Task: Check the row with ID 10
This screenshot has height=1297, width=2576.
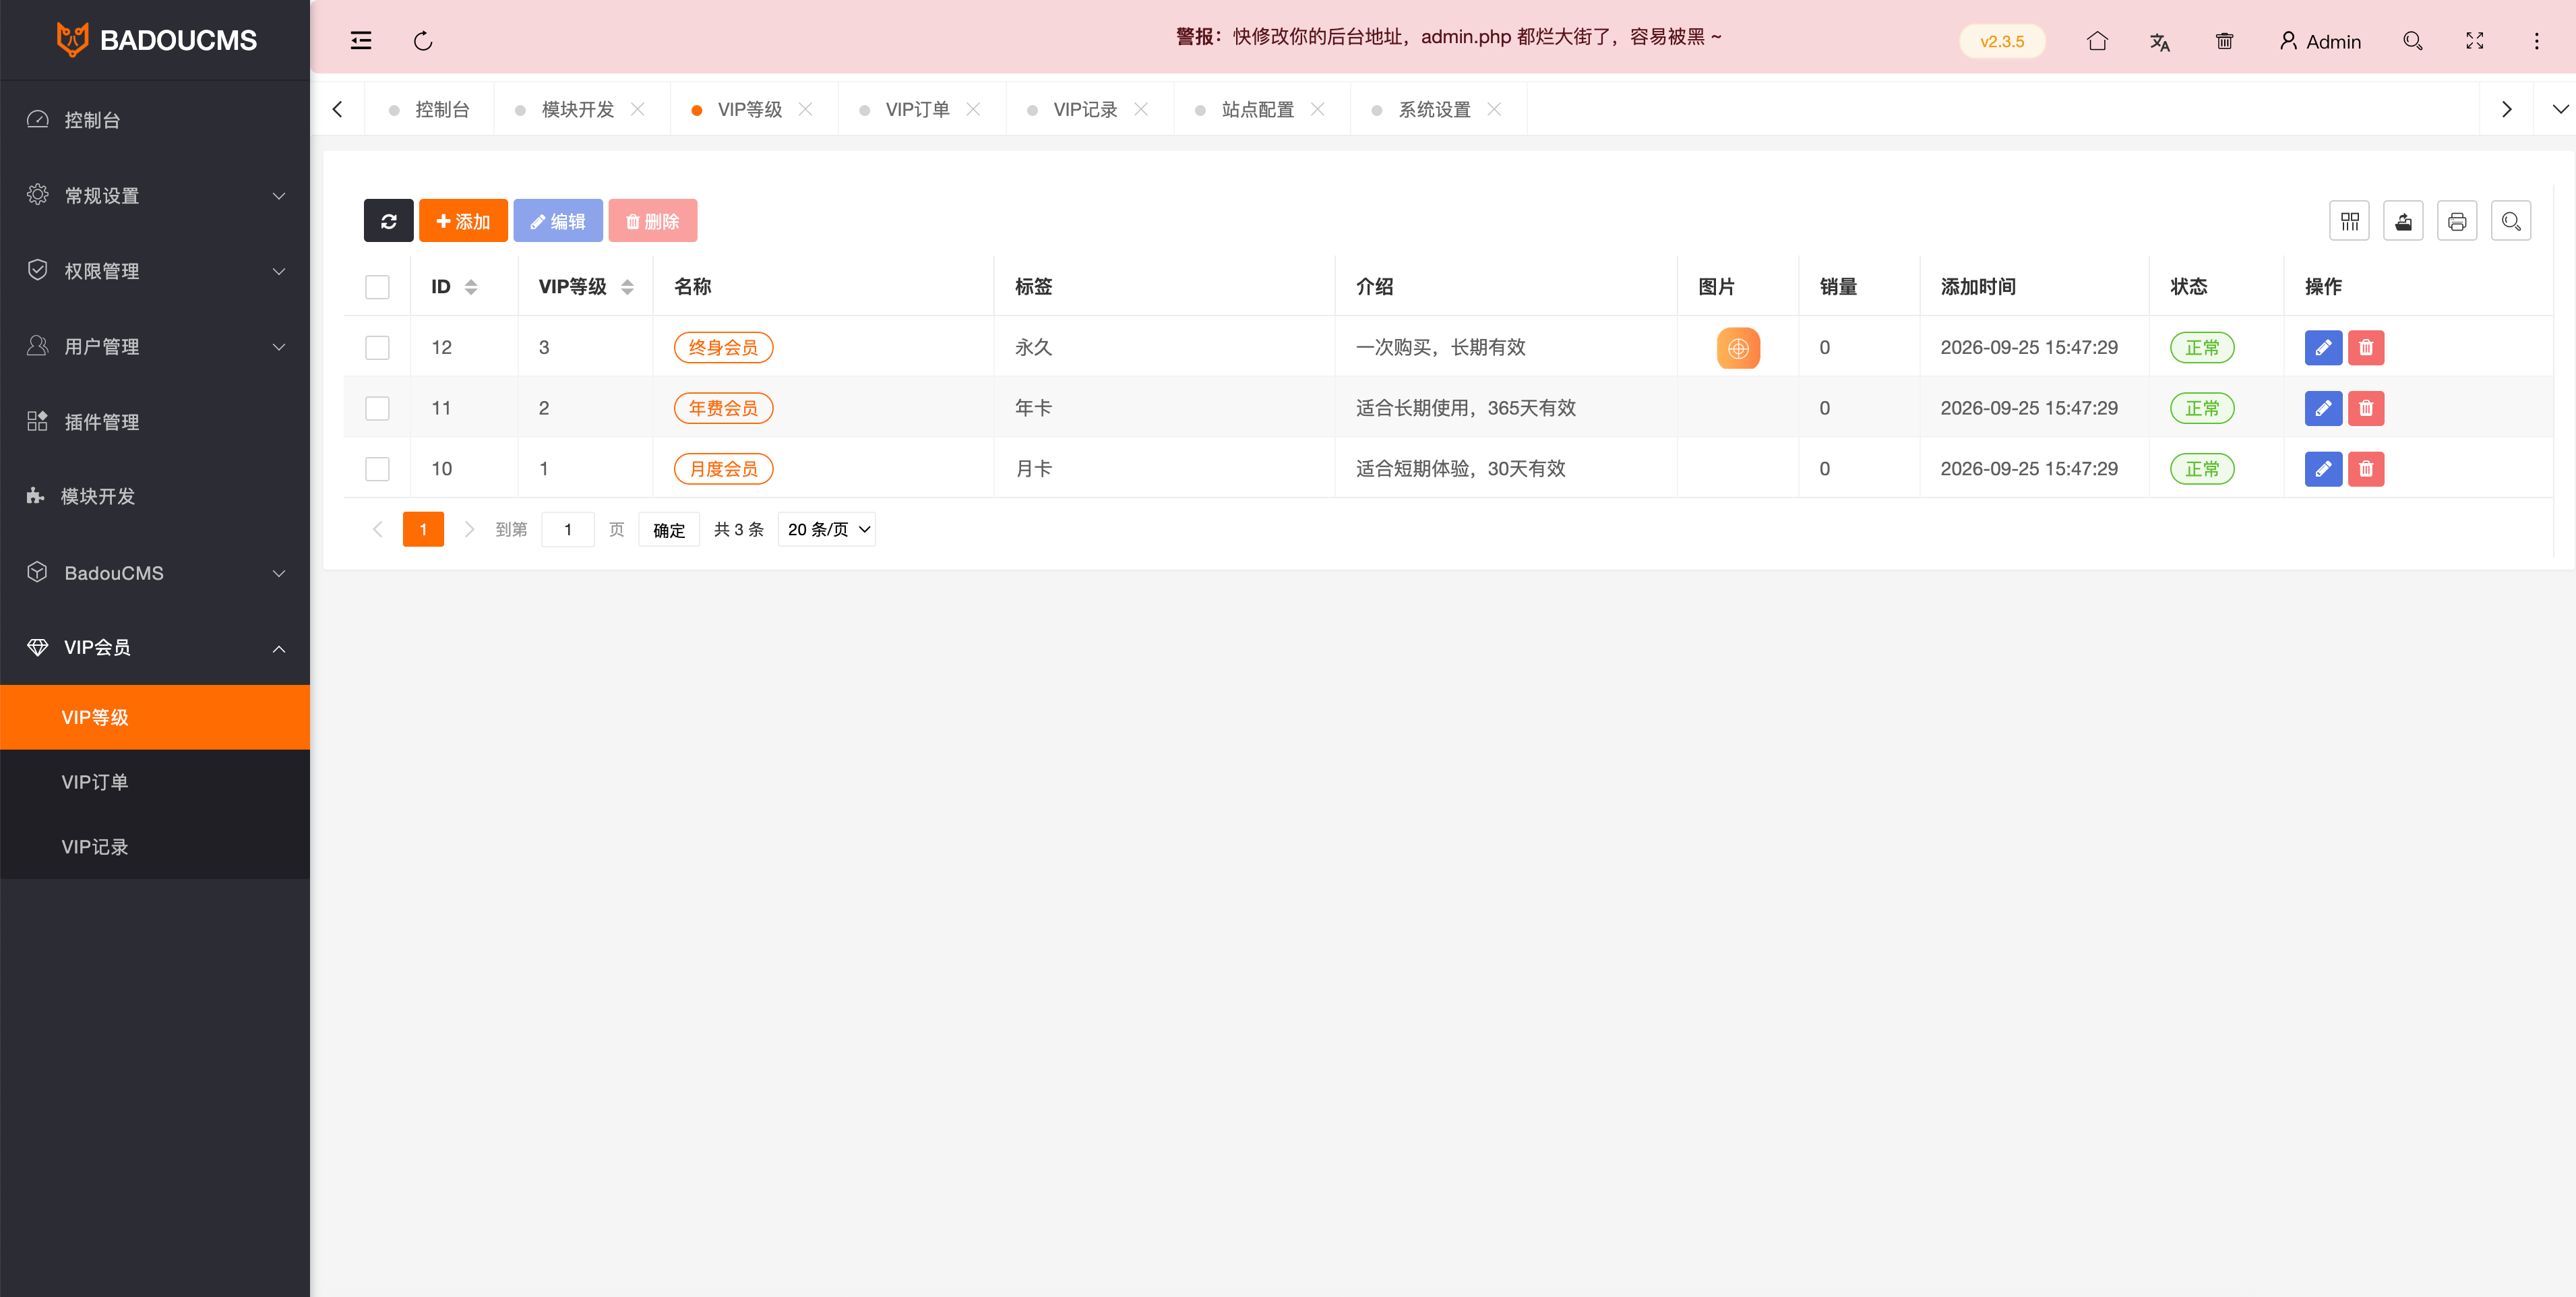Action: point(377,469)
